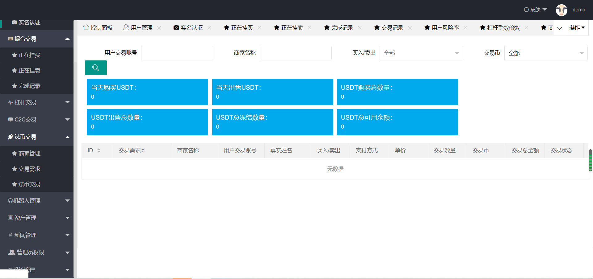Viewport: 593px width, 279px height.
Task: Open the 操作 actions menu
Action: click(x=577, y=28)
